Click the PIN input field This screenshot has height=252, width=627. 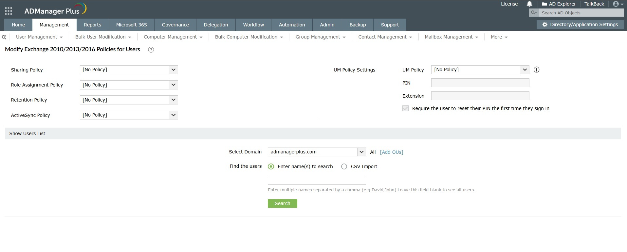480,83
